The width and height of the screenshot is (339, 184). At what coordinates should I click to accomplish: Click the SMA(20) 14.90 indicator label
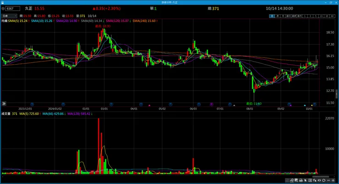point(67,21)
